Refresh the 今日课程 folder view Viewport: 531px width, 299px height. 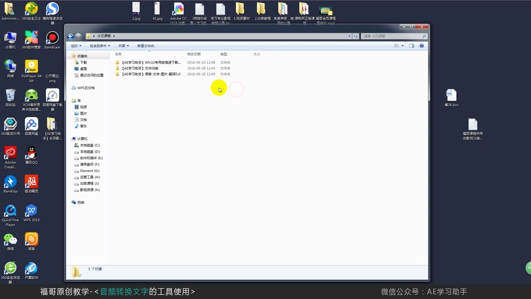(x=356, y=36)
